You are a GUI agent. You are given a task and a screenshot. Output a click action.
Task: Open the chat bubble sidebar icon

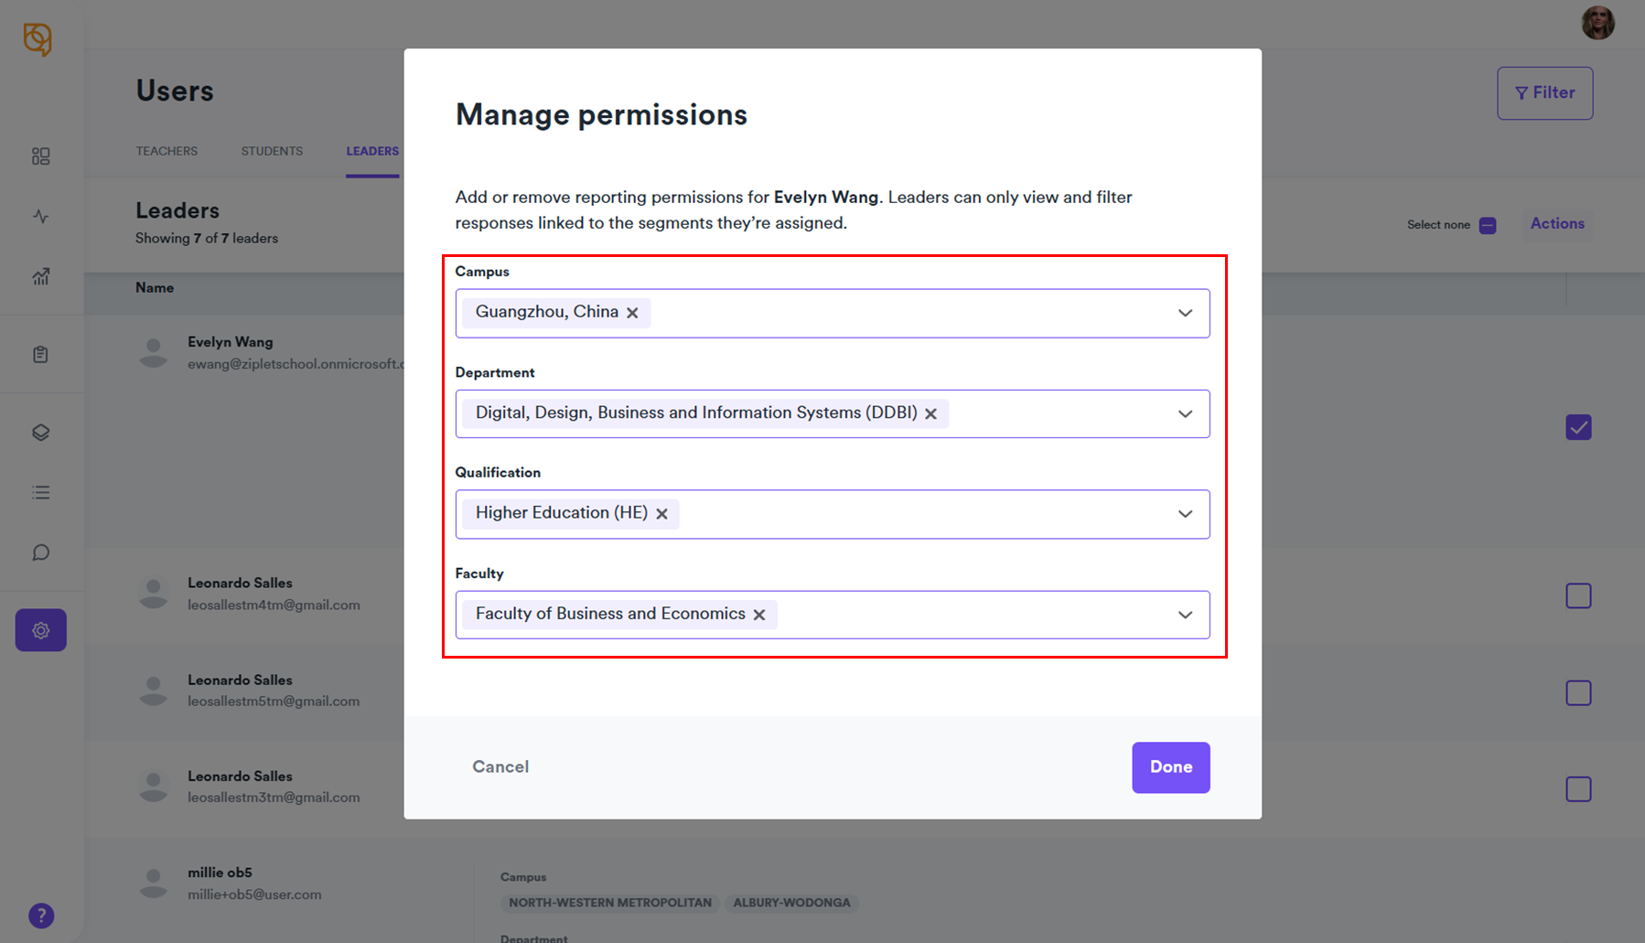pyautogui.click(x=41, y=552)
